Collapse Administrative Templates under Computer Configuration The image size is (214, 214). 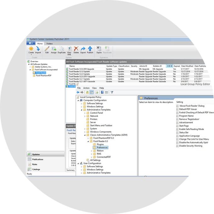82,110
